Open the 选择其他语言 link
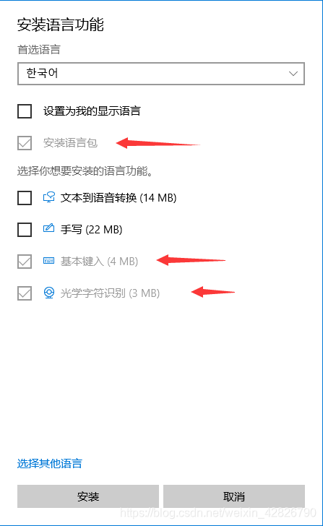This screenshot has width=323, height=526. tap(50, 463)
